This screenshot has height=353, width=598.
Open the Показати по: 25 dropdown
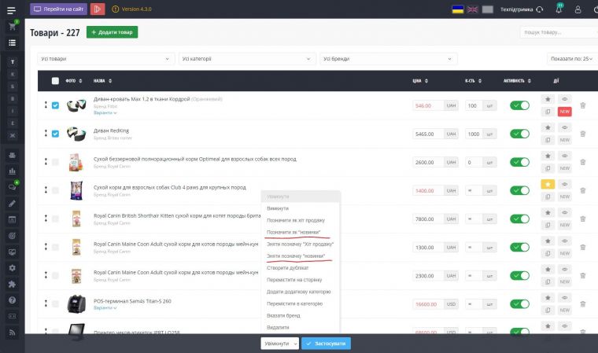(x=571, y=59)
